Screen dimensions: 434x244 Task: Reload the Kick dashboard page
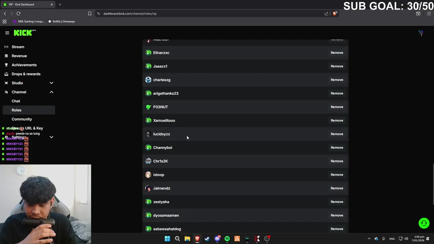[x=18, y=14]
